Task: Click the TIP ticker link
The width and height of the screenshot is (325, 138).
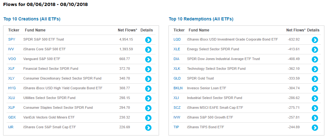Action: 176,127
